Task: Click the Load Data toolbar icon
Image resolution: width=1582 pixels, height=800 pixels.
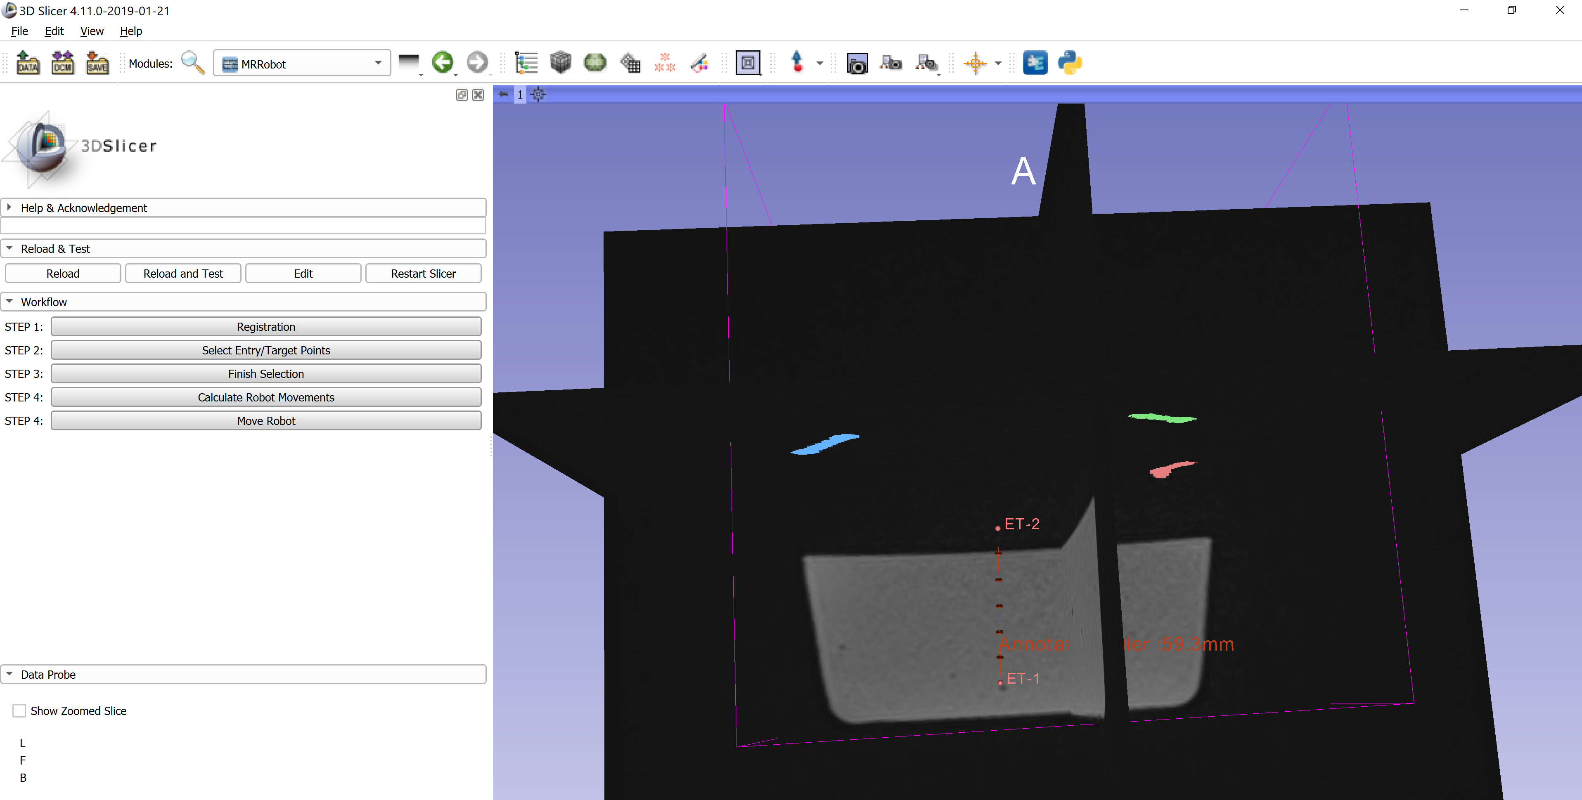Action: pyautogui.click(x=28, y=63)
